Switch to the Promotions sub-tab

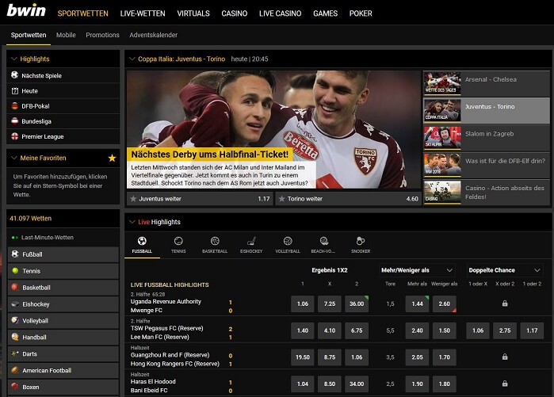(102, 35)
